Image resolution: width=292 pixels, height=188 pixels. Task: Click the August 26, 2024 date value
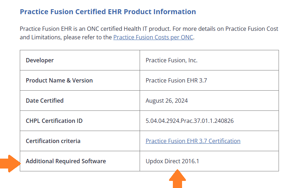(167, 101)
